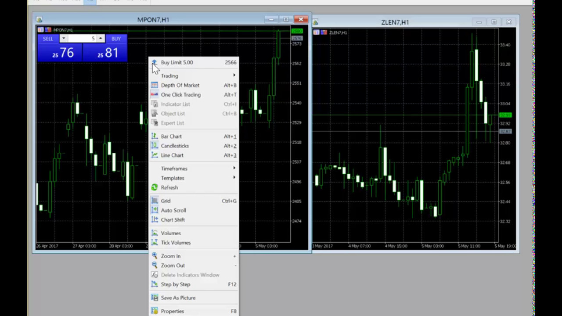Select Delete Indicators Window entry
The image size is (562, 316).
194,275
